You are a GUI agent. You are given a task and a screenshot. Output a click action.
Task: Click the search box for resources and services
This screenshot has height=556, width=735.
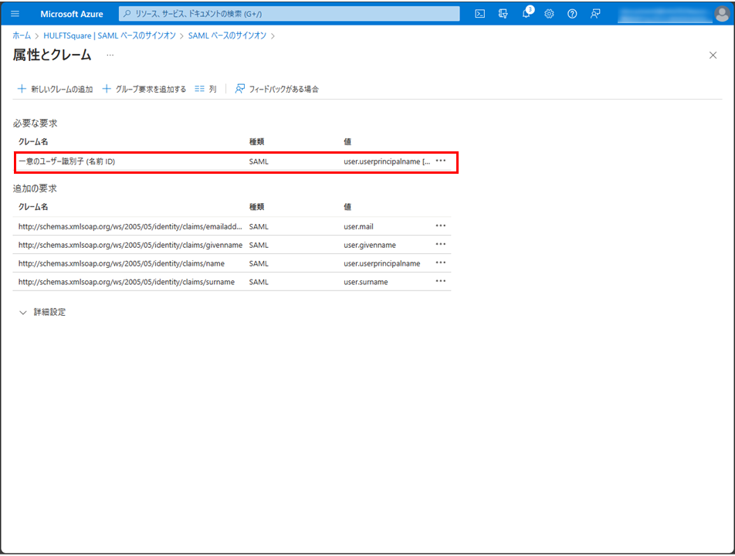click(x=290, y=14)
